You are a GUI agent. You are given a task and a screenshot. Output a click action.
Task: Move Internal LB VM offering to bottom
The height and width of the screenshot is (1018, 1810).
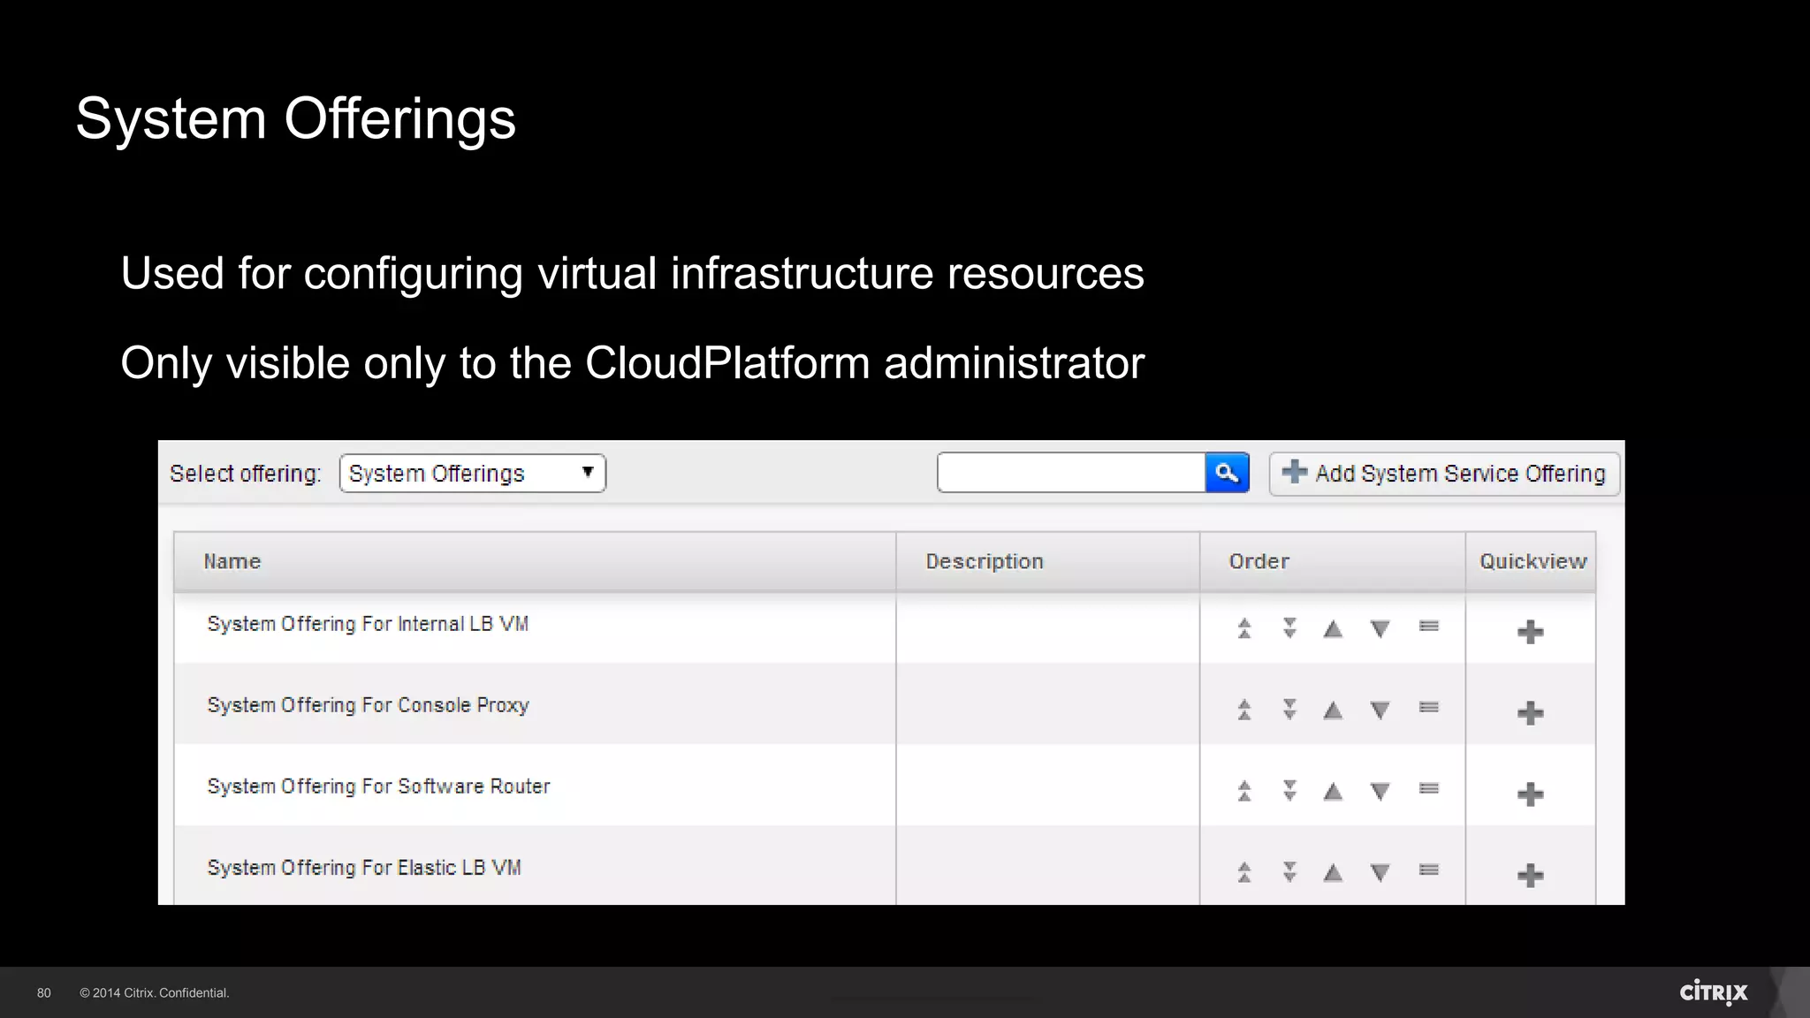click(x=1289, y=628)
